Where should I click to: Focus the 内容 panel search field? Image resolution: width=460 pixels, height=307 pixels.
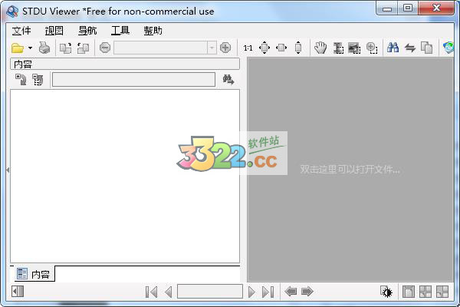[133, 80]
